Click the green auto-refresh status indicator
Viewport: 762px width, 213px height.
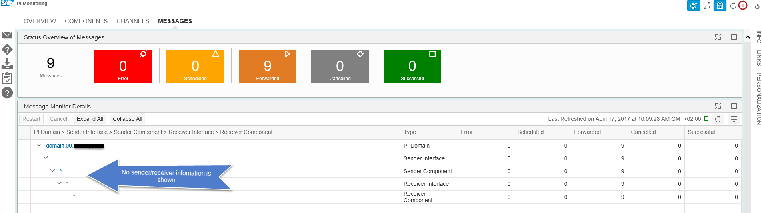706,119
